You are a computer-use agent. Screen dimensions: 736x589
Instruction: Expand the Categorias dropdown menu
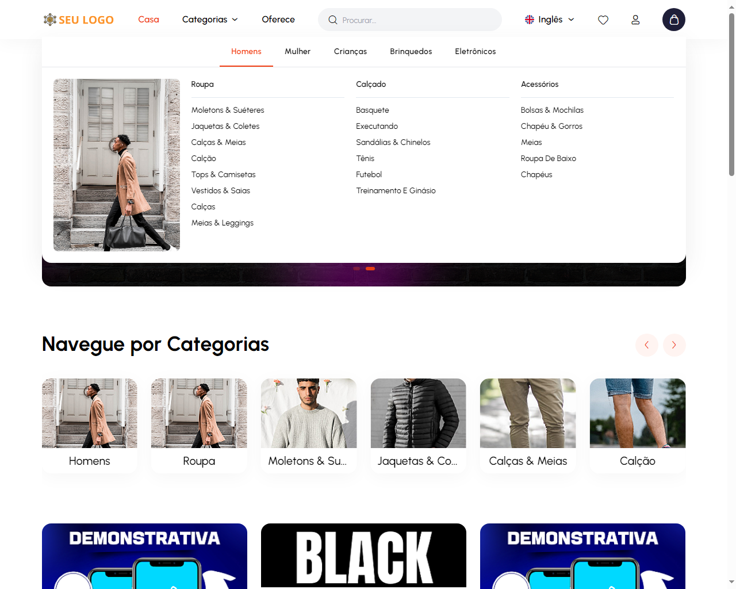tap(210, 20)
